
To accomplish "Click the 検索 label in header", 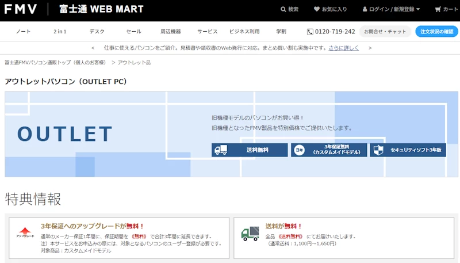I will point(293,9).
